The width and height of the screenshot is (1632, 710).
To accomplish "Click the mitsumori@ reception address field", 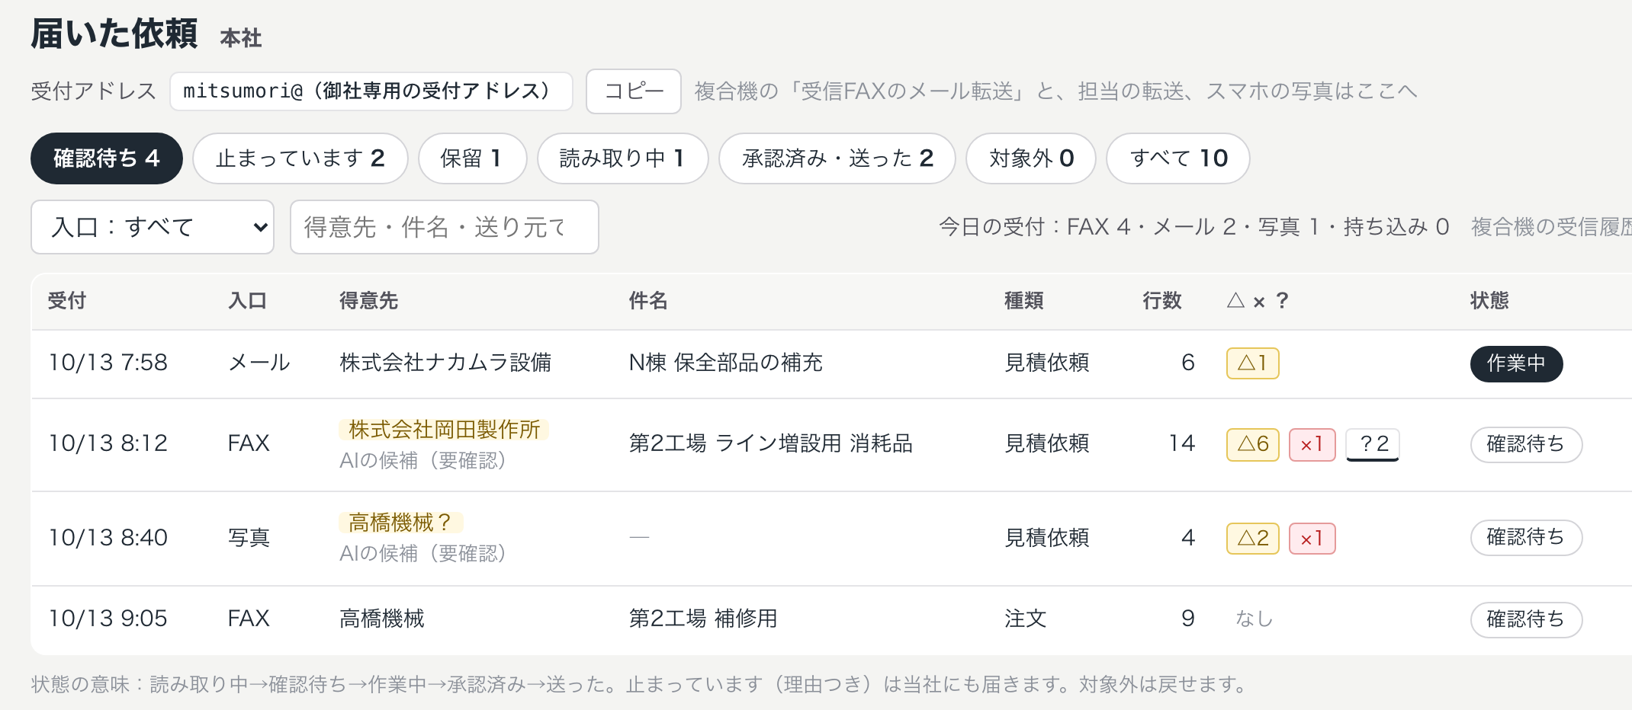I will tap(371, 91).
